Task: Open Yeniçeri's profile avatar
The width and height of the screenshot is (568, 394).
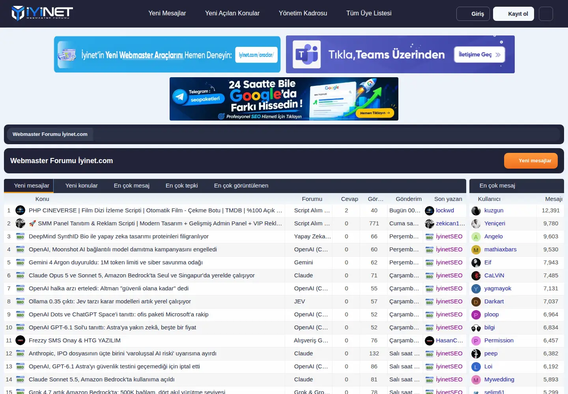Action: coord(476,224)
